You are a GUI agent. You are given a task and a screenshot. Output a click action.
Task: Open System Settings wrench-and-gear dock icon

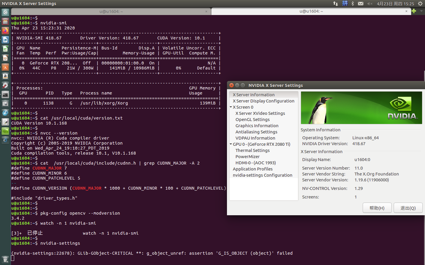(5, 85)
